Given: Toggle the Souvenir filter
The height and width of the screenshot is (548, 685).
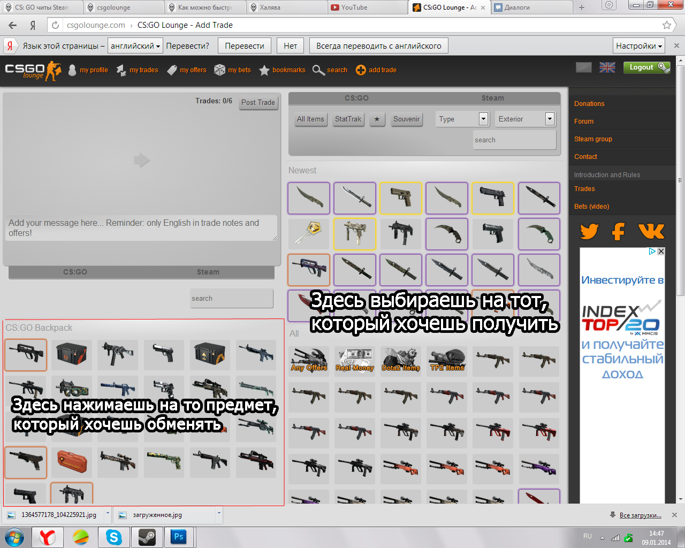Looking at the screenshot, I should pyautogui.click(x=406, y=119).
